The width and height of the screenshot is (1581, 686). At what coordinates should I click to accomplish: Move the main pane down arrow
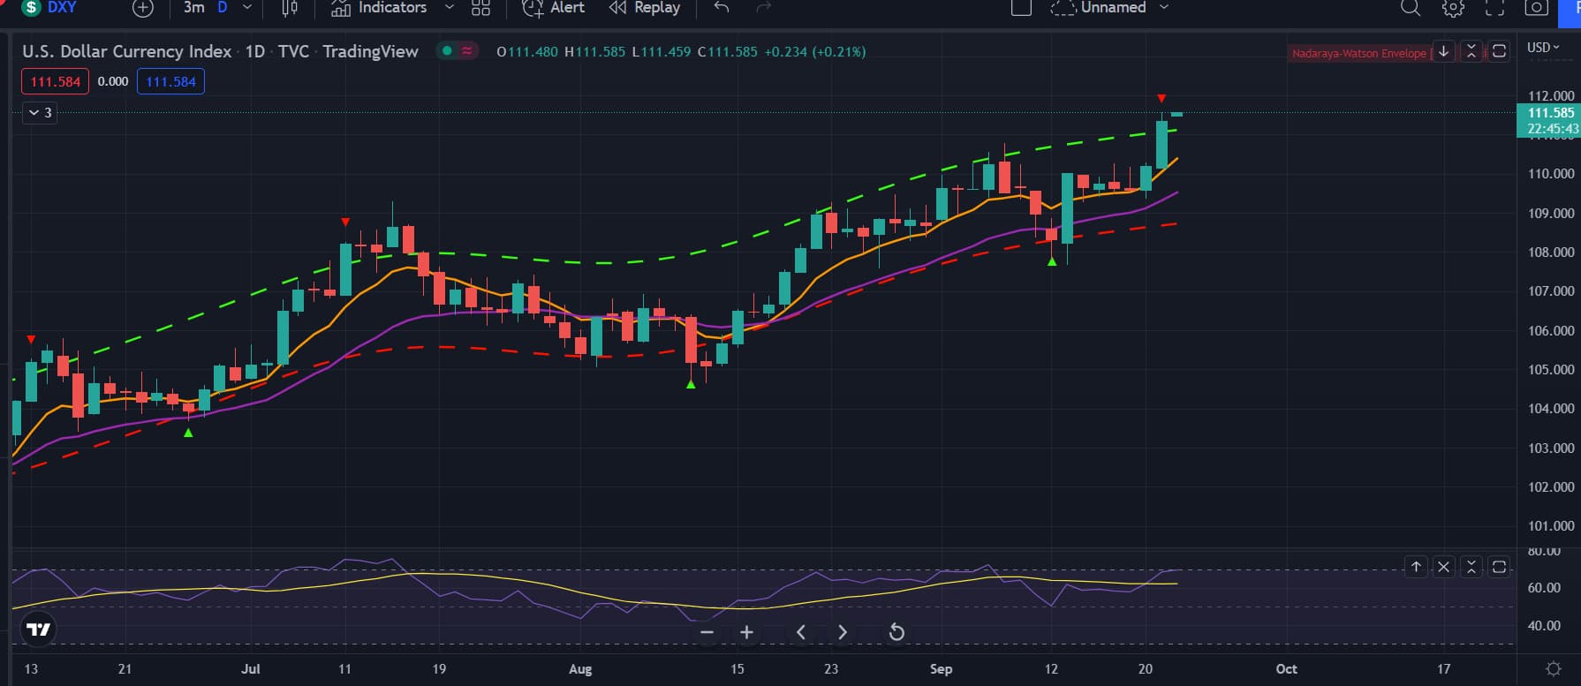[x=1443, y=51]
